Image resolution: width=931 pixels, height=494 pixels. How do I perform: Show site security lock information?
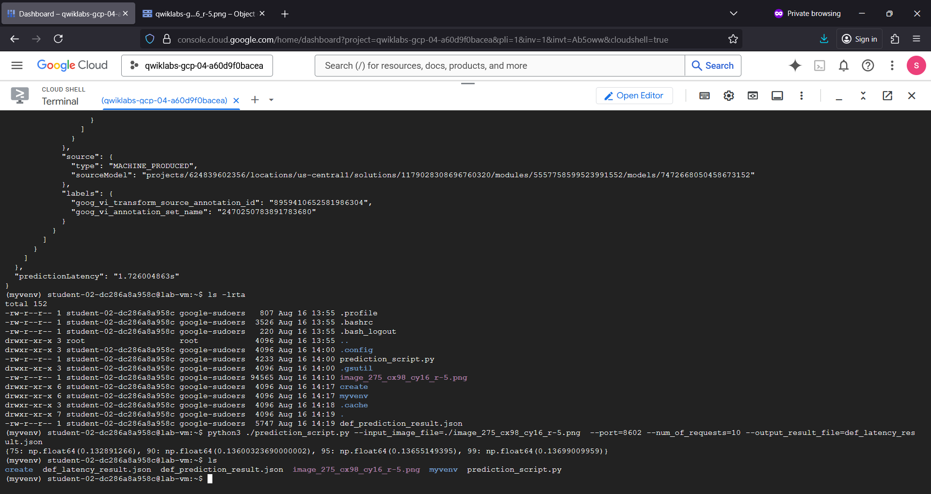click(x=167, y=39)
